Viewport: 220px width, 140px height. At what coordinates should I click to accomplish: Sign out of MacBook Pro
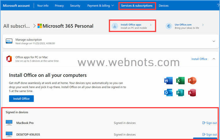tap(209, 123)
